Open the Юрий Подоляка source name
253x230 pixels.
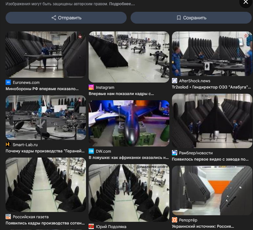[111, 227]
